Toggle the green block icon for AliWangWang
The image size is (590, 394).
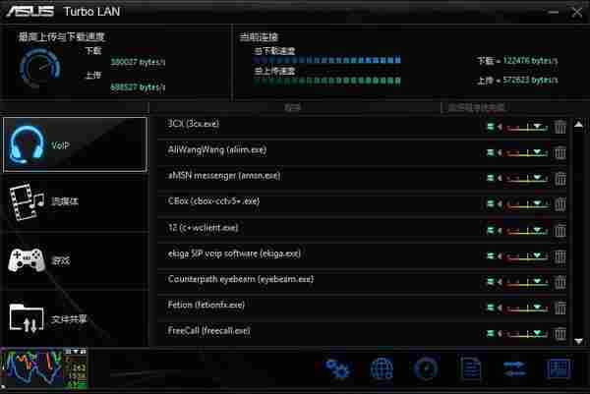coord(490,152)
